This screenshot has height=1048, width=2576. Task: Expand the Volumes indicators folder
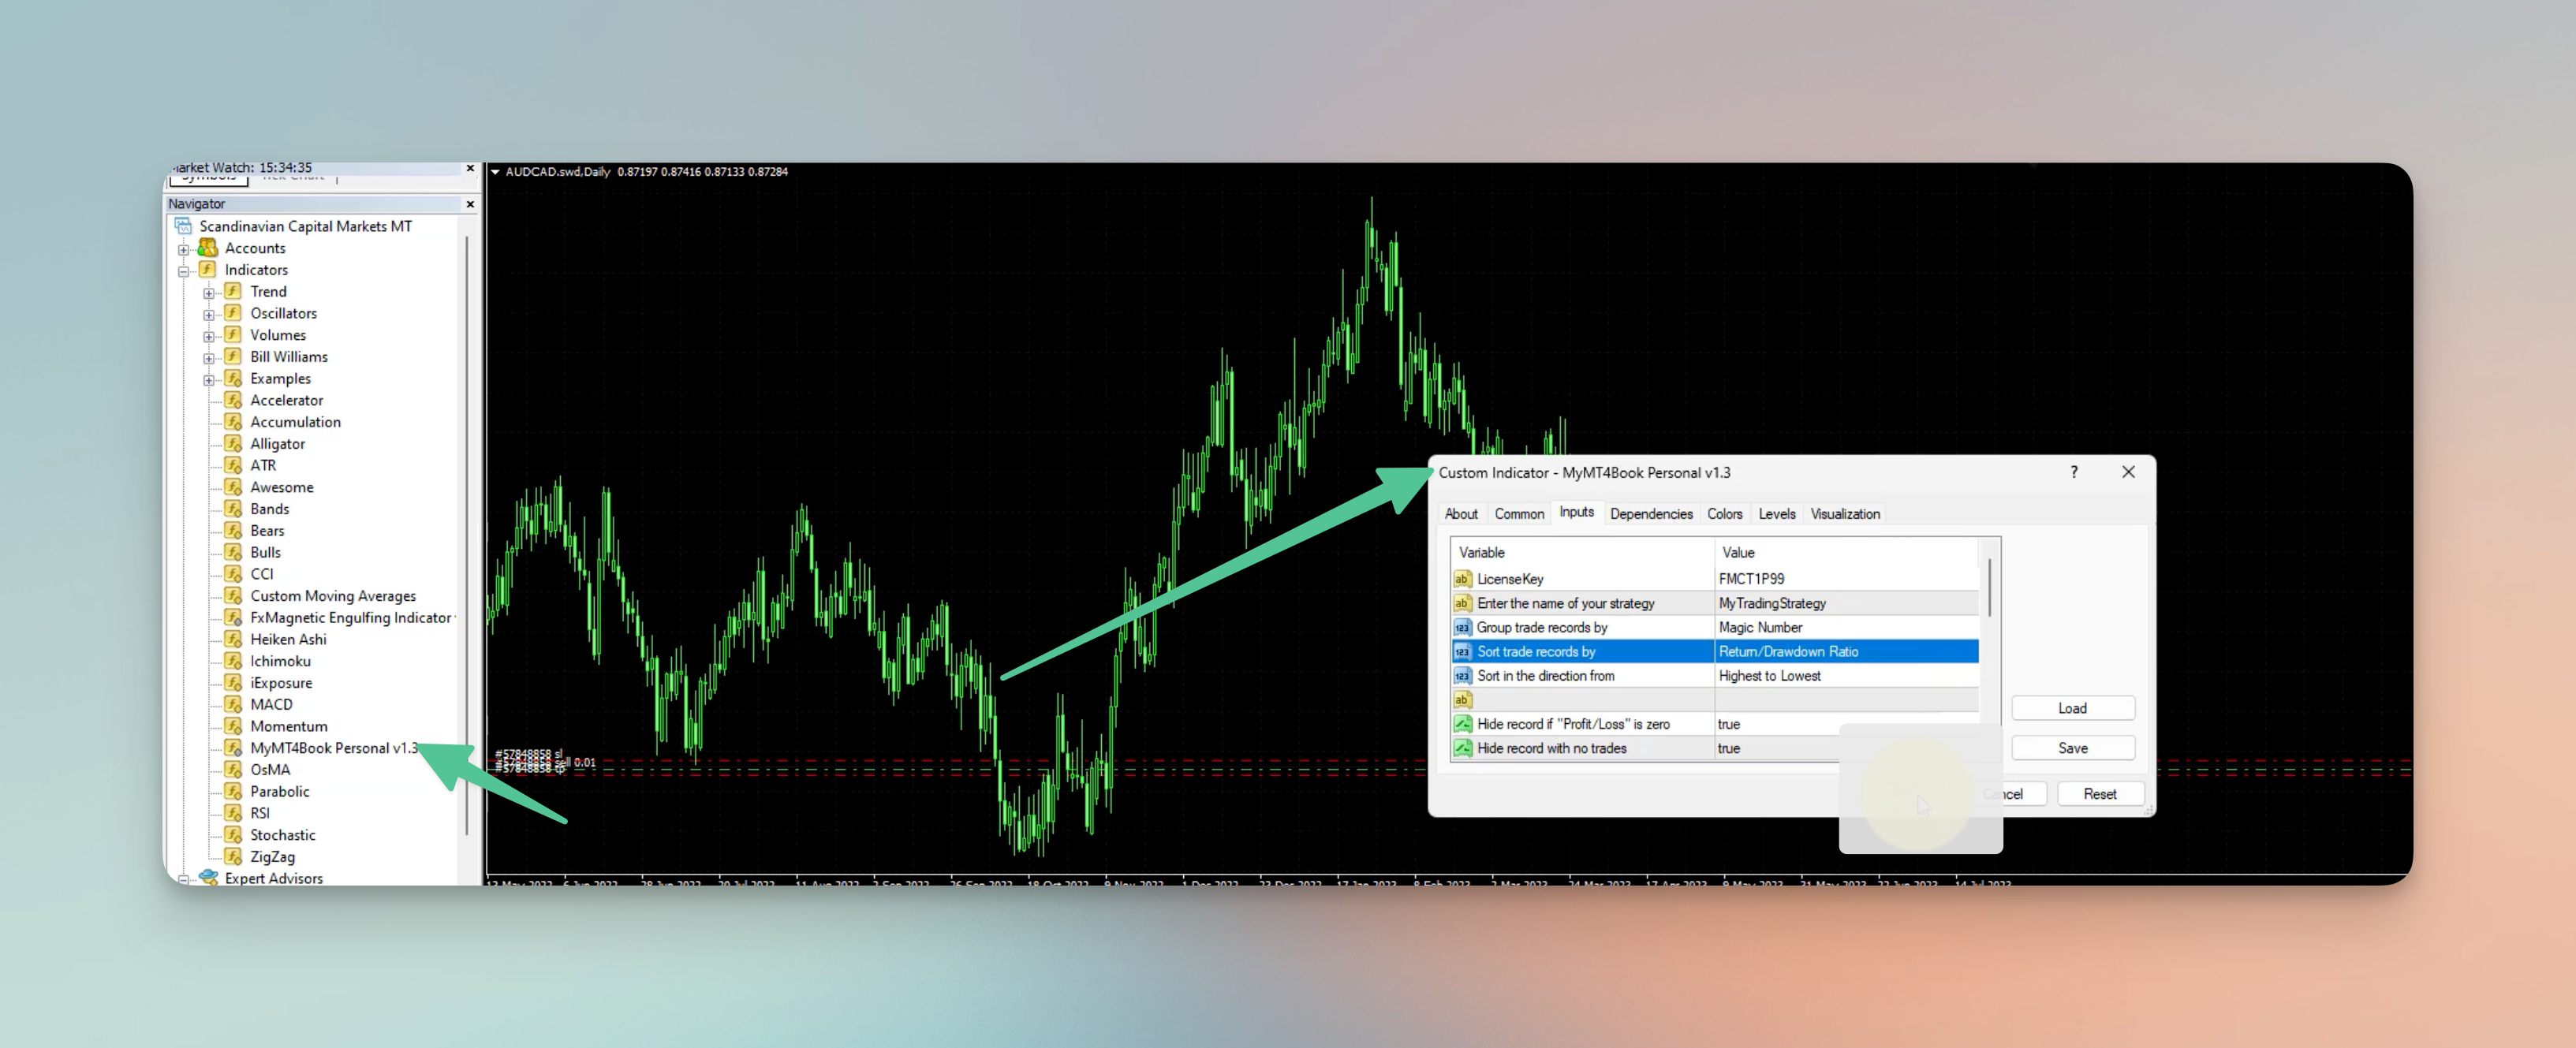tap(209, 337)
